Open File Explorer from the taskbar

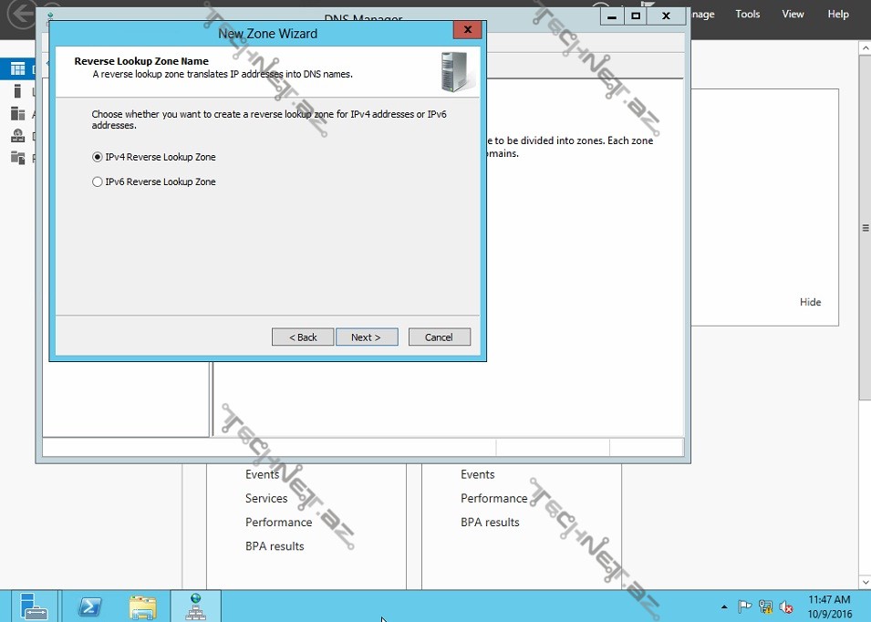pyautogui.click(x=142, y=606)
